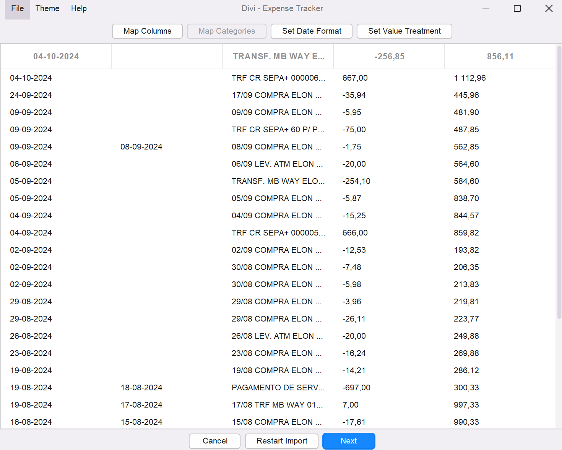Click the vertical scrollbar thumb
Viewport: 562px width, 450px height.
559,183
